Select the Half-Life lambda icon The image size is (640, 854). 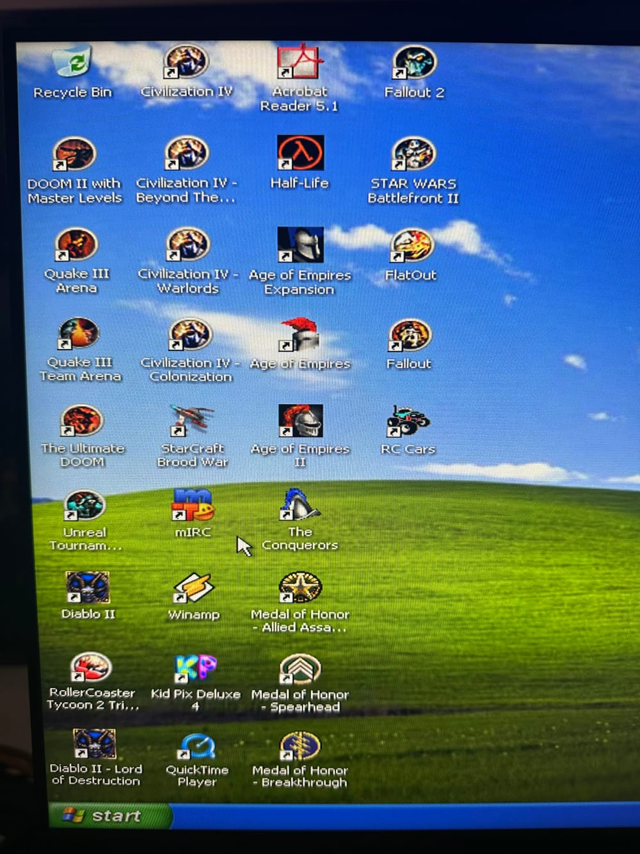(300, 153)
